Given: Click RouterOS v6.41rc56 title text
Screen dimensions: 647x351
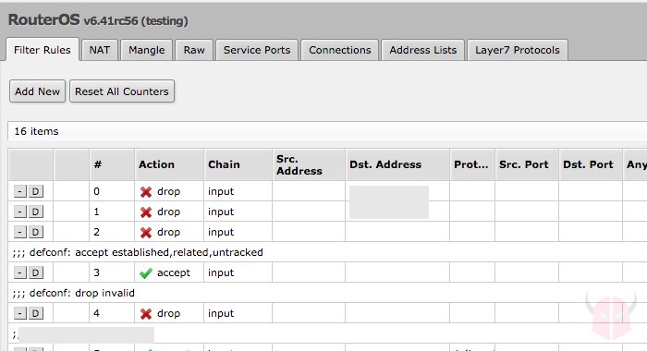Looking at the screenshot, I should (x=98, y=19).
